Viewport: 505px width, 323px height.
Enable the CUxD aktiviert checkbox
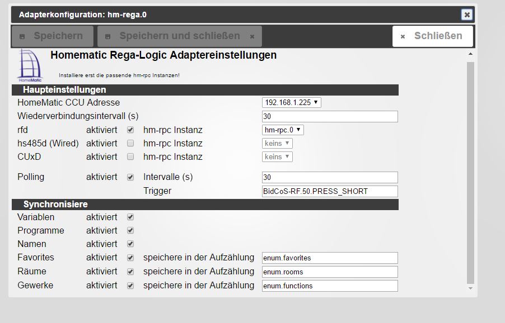click(130, 156)
